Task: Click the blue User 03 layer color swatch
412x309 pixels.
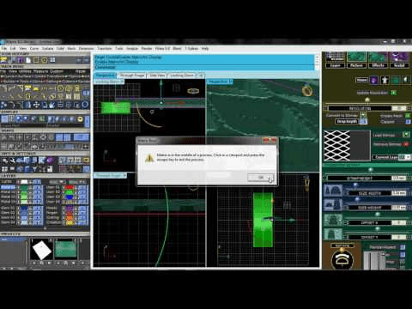Action: (70, 197)
